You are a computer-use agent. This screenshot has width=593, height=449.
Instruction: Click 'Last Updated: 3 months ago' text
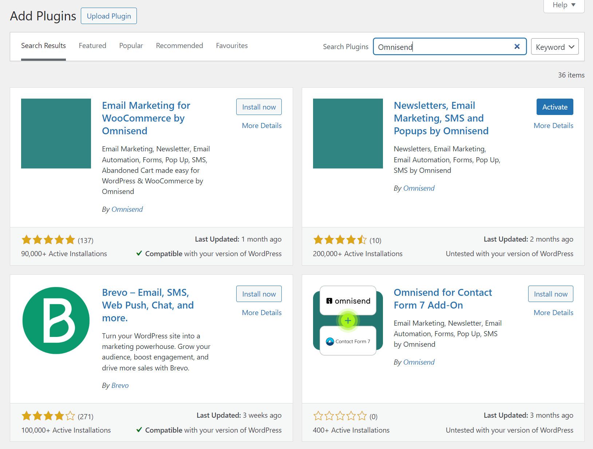point(528,415)
